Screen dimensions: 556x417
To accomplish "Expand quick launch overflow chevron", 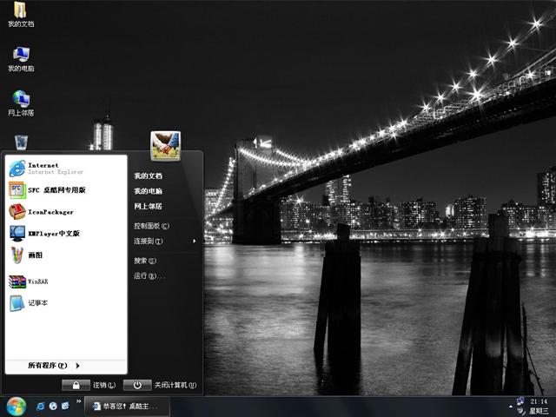I will [78, 401].
